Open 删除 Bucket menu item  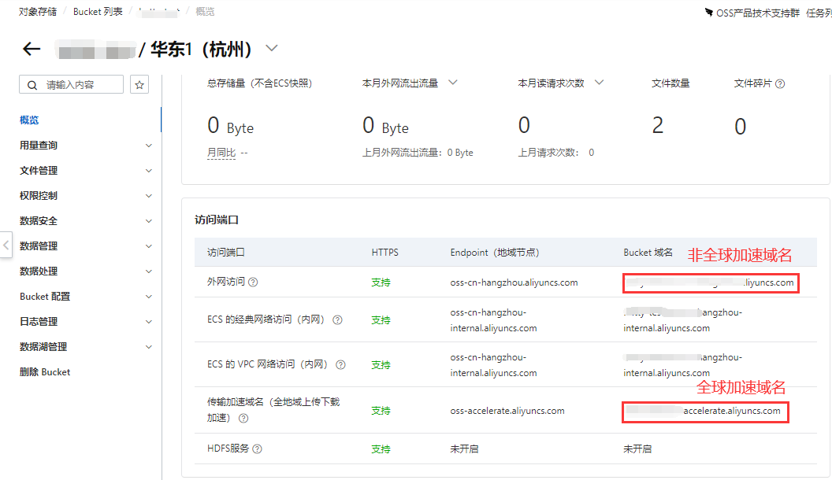(45, 372)
